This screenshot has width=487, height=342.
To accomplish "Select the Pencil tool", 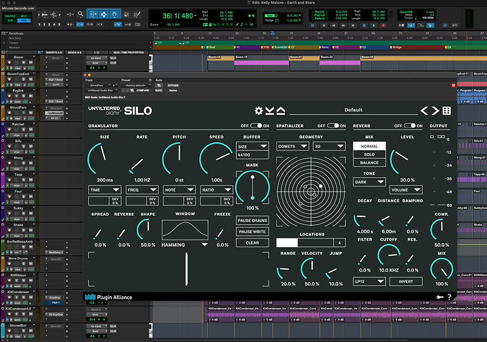I will pyautogui.click(x=138, y=14).
